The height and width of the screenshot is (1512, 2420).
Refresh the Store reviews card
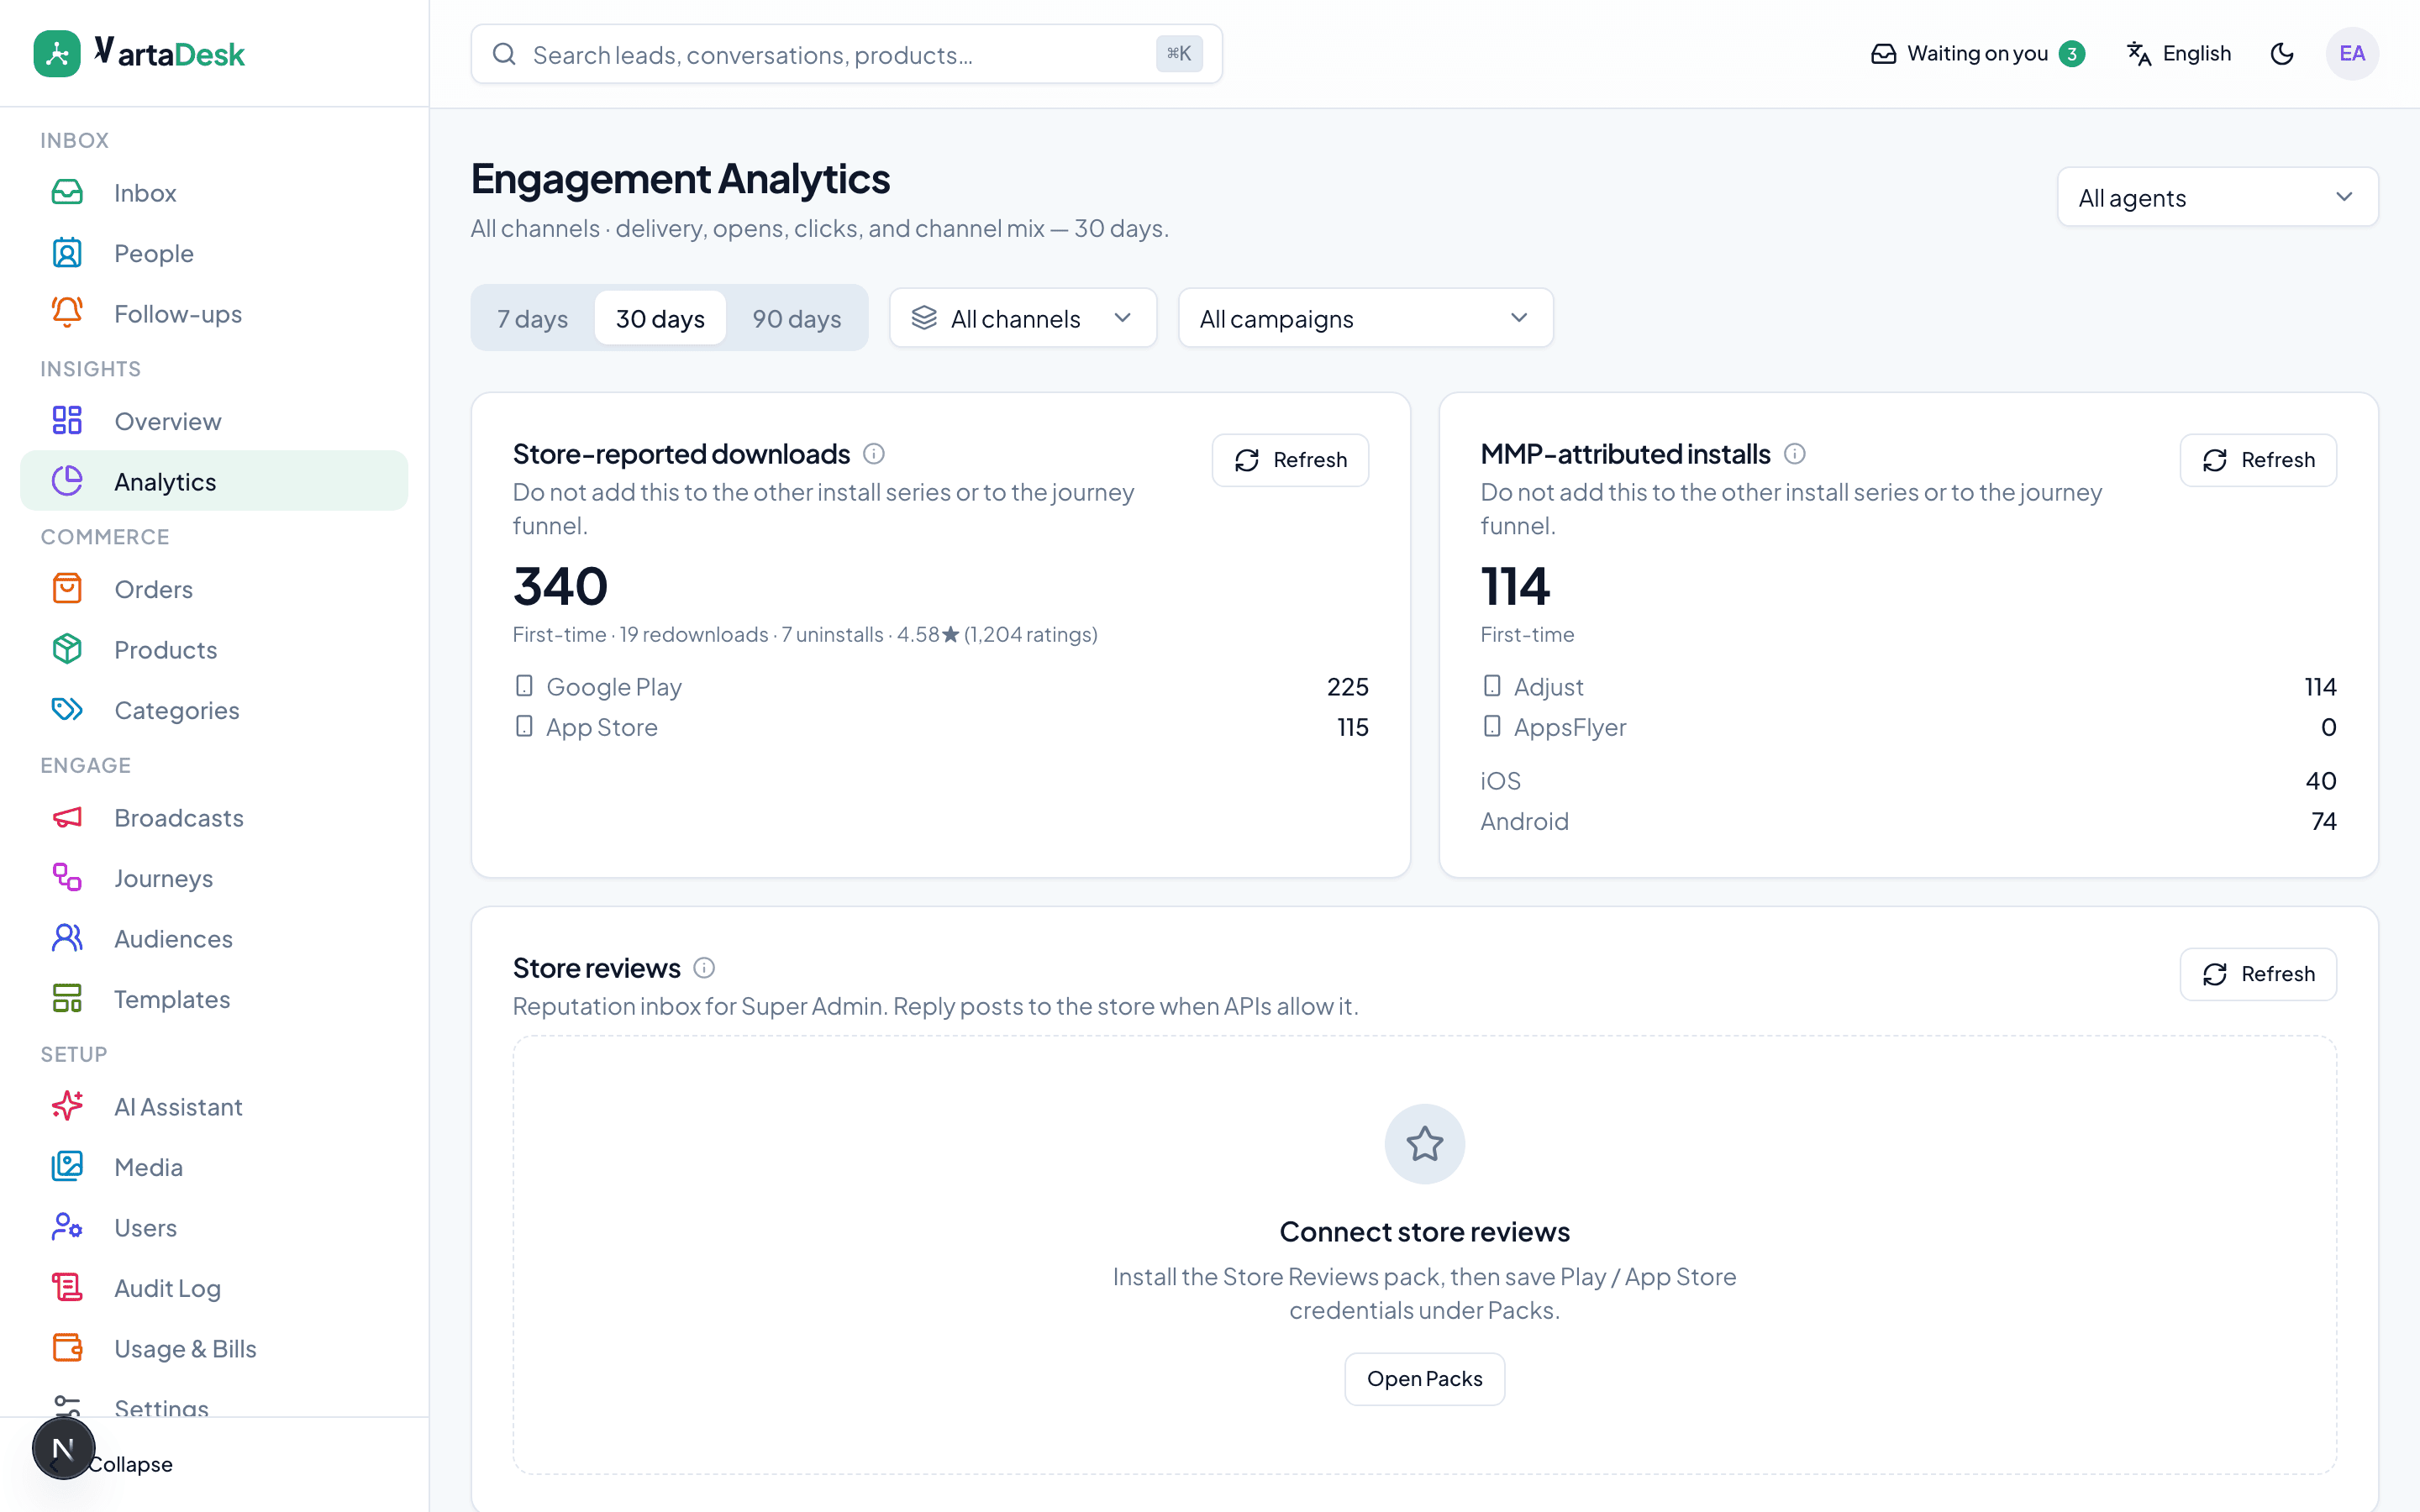(2258, 974)
